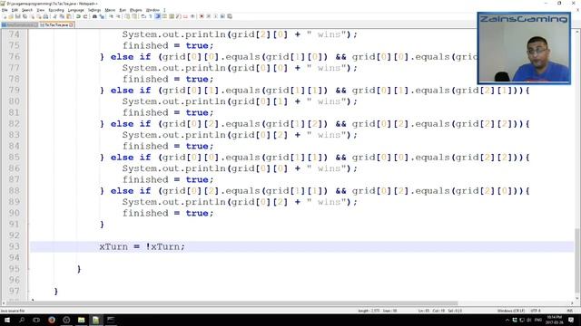Image resolution: width=581 pixels, height=326 pixels.
Task: Click line number 85 in the margin
Action: (15, 157)
